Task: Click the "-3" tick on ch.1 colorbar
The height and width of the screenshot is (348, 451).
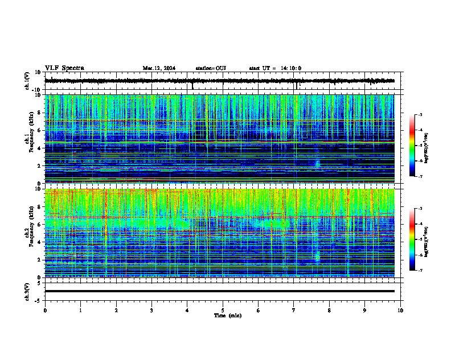Action: (x=420, y=114)
